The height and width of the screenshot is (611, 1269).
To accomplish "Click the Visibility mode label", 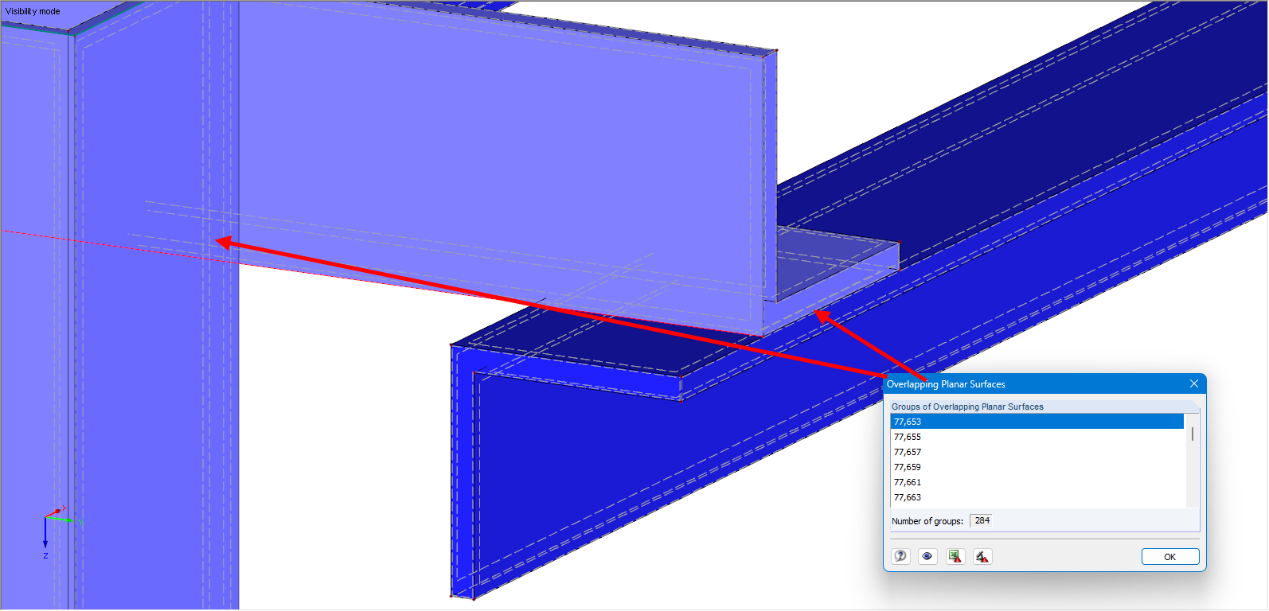I will coord(33,11).
